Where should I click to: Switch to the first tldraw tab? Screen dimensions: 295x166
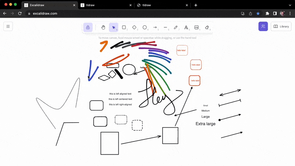(104, 5)
